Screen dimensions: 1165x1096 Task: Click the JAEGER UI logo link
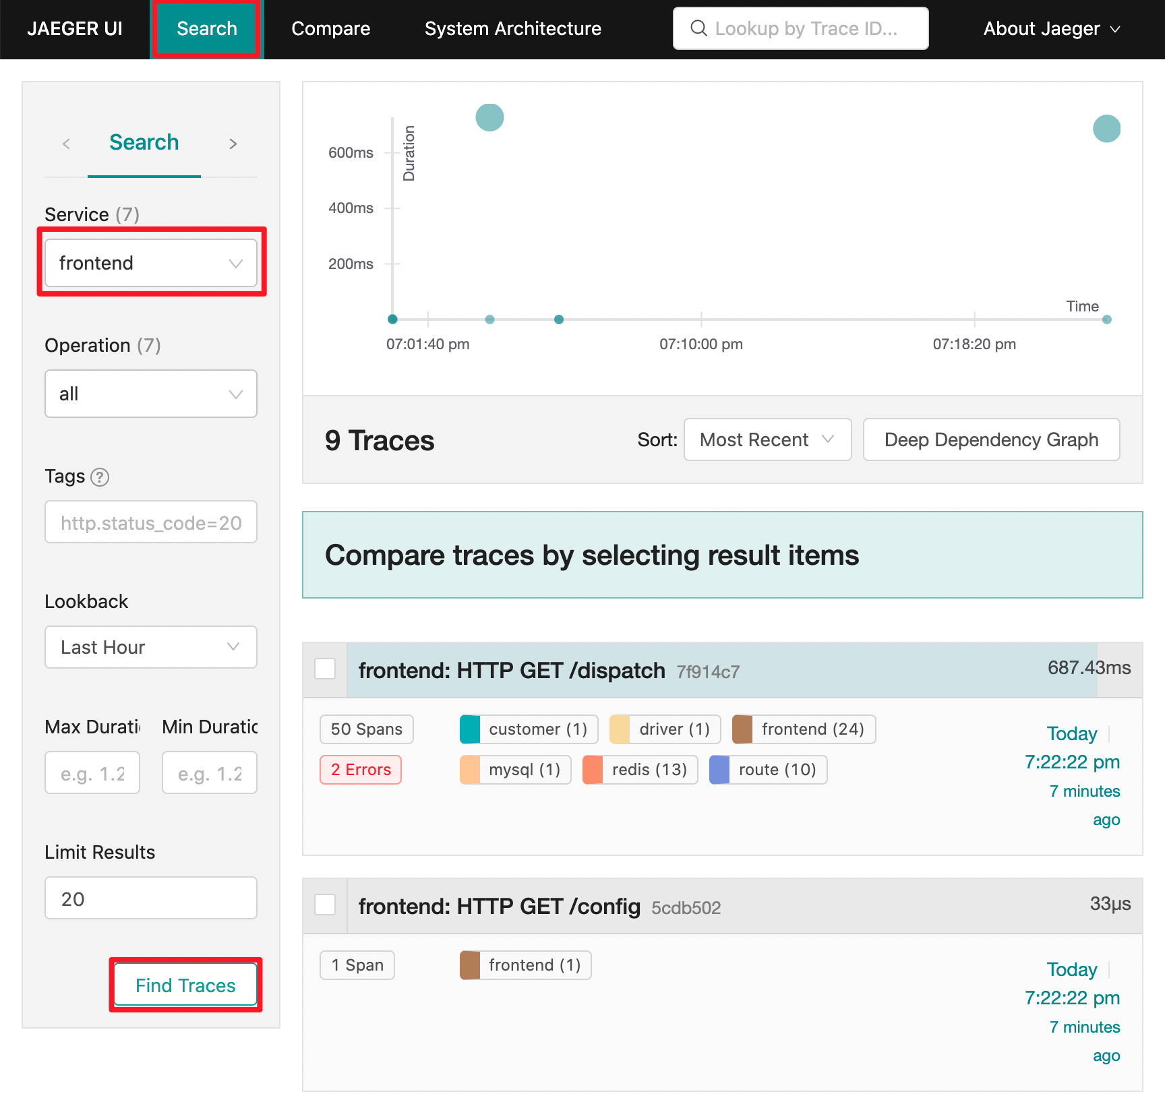[75, 29]
